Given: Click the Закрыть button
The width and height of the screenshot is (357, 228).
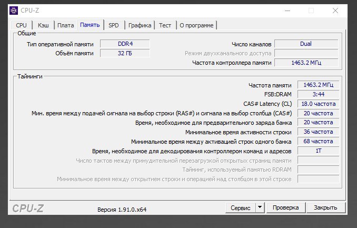Looking at the screenshot, I should (x=325, y=208).
